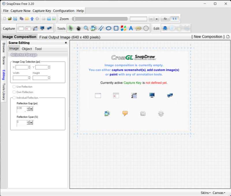Click the zoom Fit button

point(165,19)
